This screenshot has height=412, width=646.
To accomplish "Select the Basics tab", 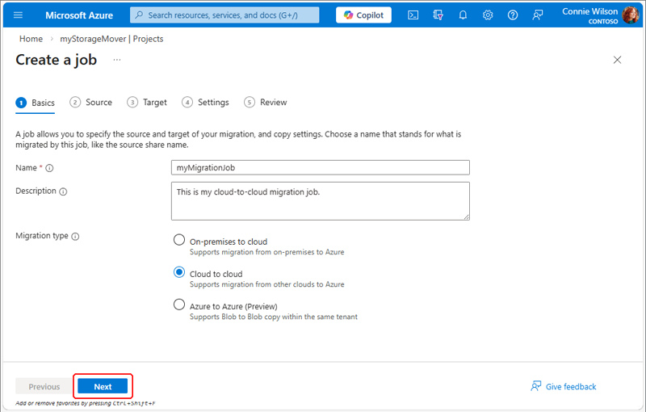I will 36,103.
